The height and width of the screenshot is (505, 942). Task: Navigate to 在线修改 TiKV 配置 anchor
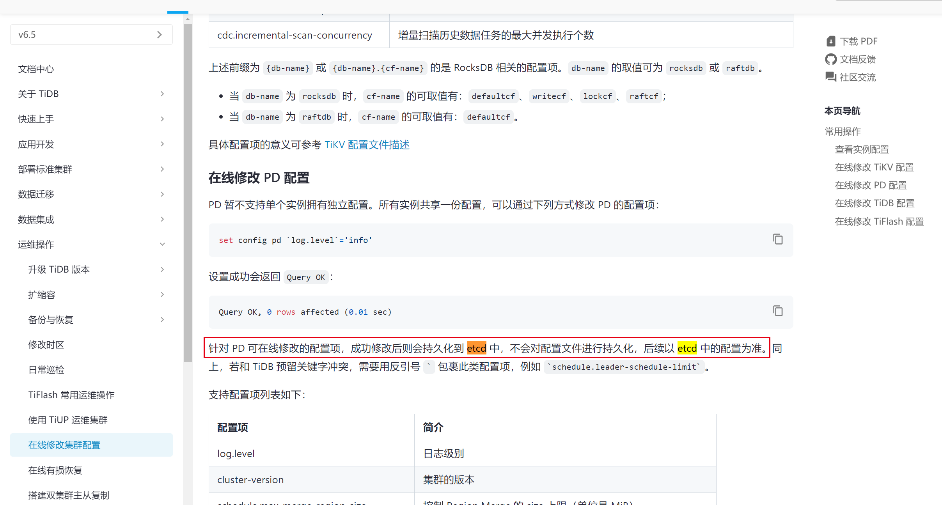[x=874, y=167]
